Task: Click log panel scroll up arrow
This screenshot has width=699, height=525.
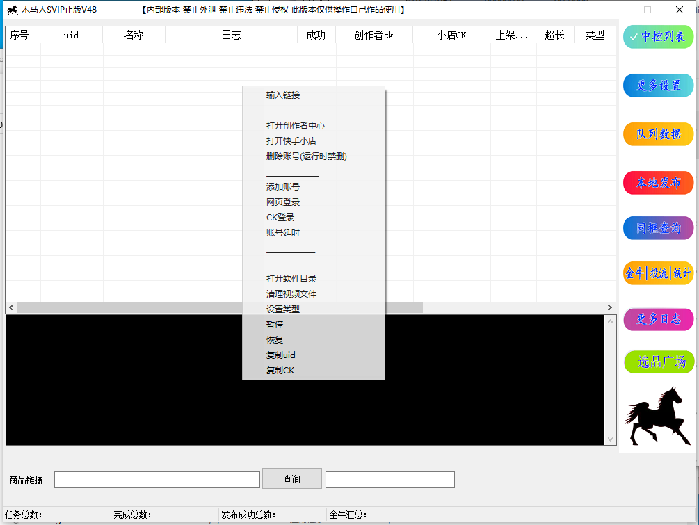Action: point(610,321)
